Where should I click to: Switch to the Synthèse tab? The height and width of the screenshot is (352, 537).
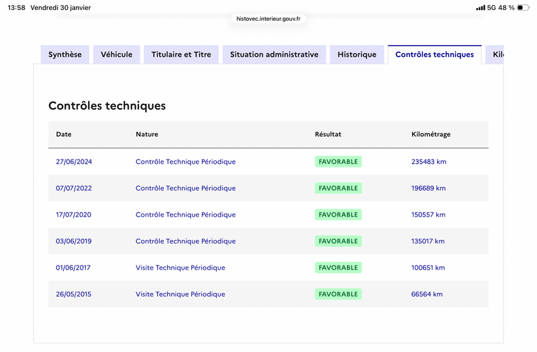click(65, 54)
